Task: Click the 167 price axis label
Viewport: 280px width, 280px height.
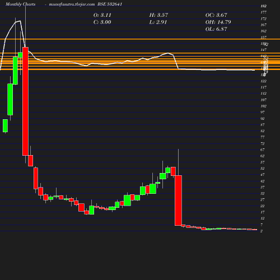Action: (263, 25)
